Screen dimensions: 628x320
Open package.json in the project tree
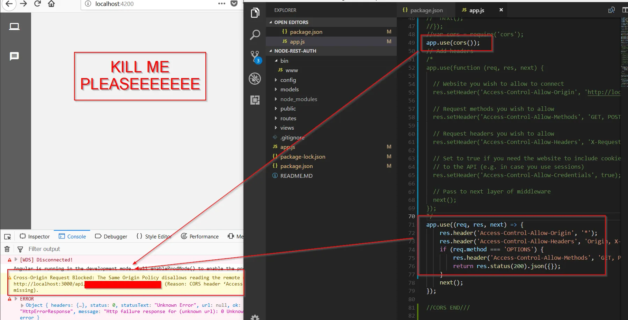(x=331, y=166)
